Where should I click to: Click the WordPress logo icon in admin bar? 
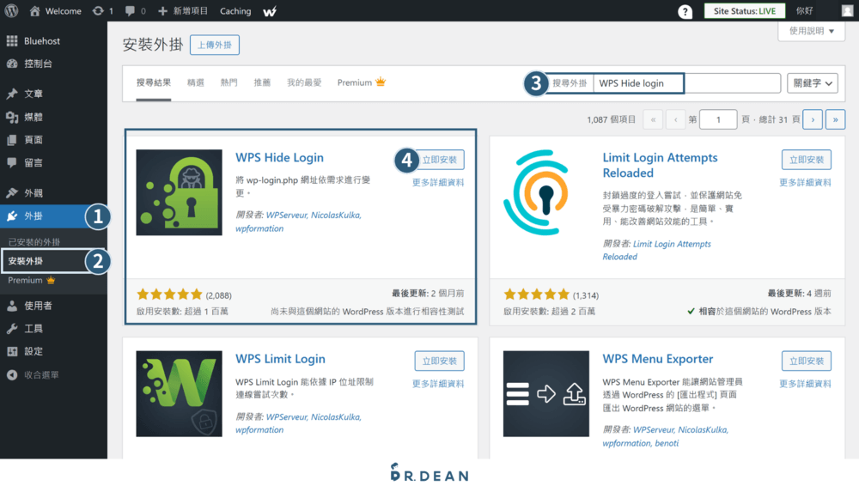coord(11,10)
